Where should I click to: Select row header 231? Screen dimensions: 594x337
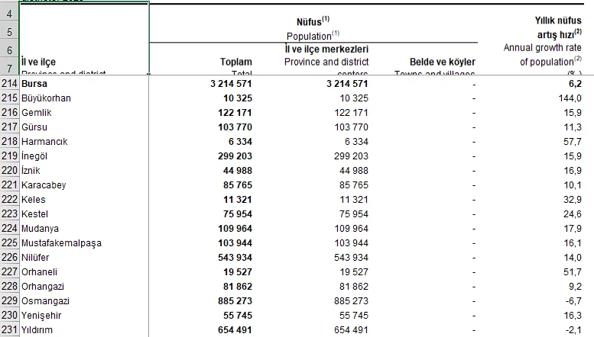click(9, 330)
